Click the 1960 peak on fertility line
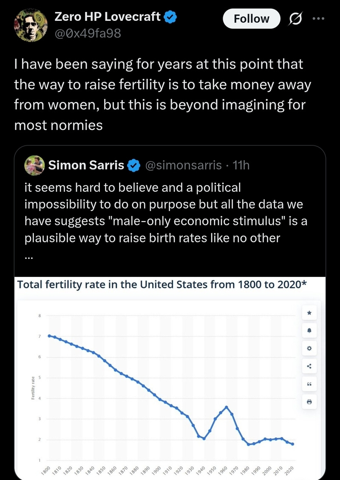Viewport: 340px width, 480px height. coord(227,407)
